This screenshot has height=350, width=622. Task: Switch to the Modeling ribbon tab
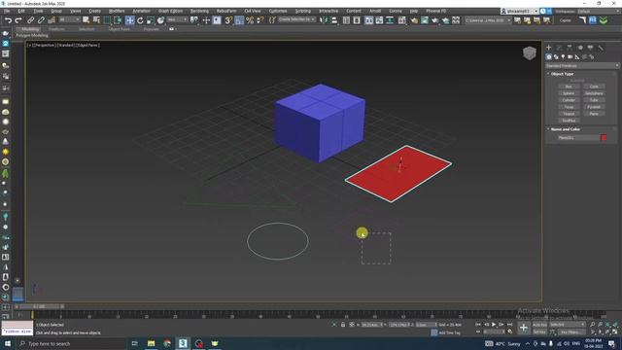coord(30,29)
